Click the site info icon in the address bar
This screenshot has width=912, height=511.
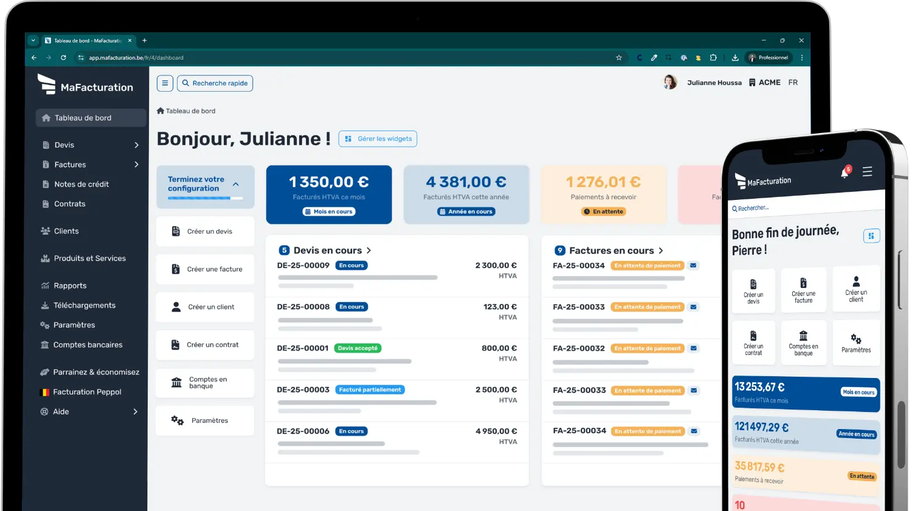(81, 58)
